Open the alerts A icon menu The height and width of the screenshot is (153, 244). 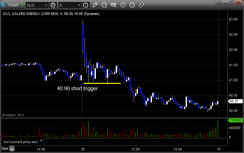click(x=132, y=5)
